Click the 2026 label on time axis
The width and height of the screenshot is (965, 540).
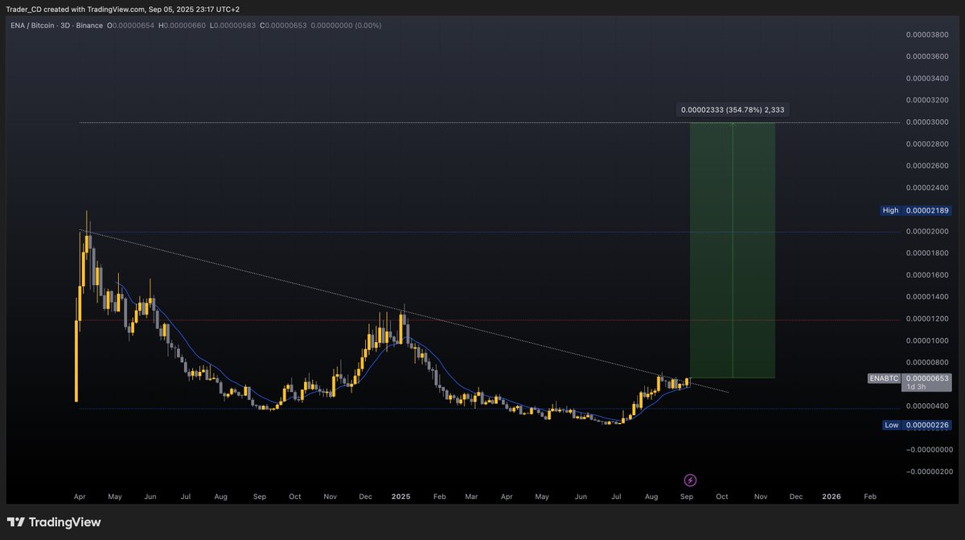[832, 497]
